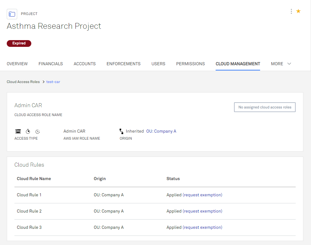Select the Cloud Rule 2 name cell

(29, 211)
